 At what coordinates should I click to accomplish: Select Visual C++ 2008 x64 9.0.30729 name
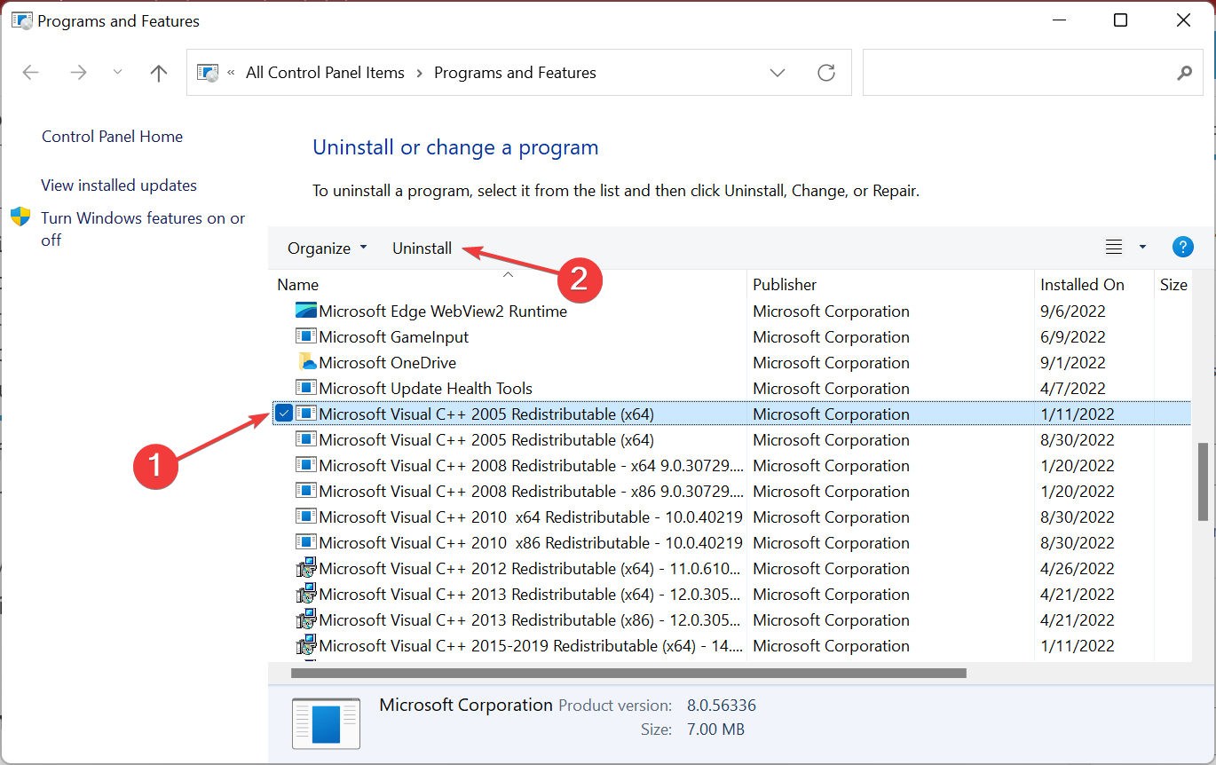532,466
